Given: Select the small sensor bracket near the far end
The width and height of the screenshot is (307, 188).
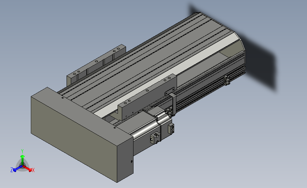Looking at the screenshot, I should pyautogui.click(x=227, y=80).
